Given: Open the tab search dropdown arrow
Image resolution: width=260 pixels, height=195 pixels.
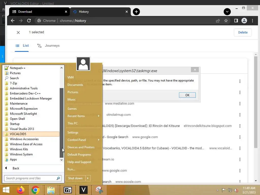Looking at the screenshot, I should pos(227,12).
